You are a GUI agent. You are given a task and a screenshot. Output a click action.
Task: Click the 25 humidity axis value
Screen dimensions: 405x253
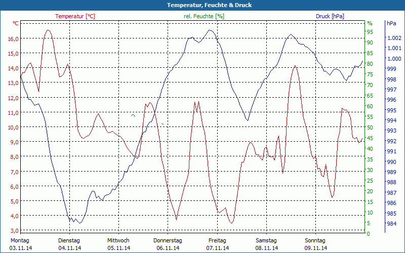pos(370,181)
